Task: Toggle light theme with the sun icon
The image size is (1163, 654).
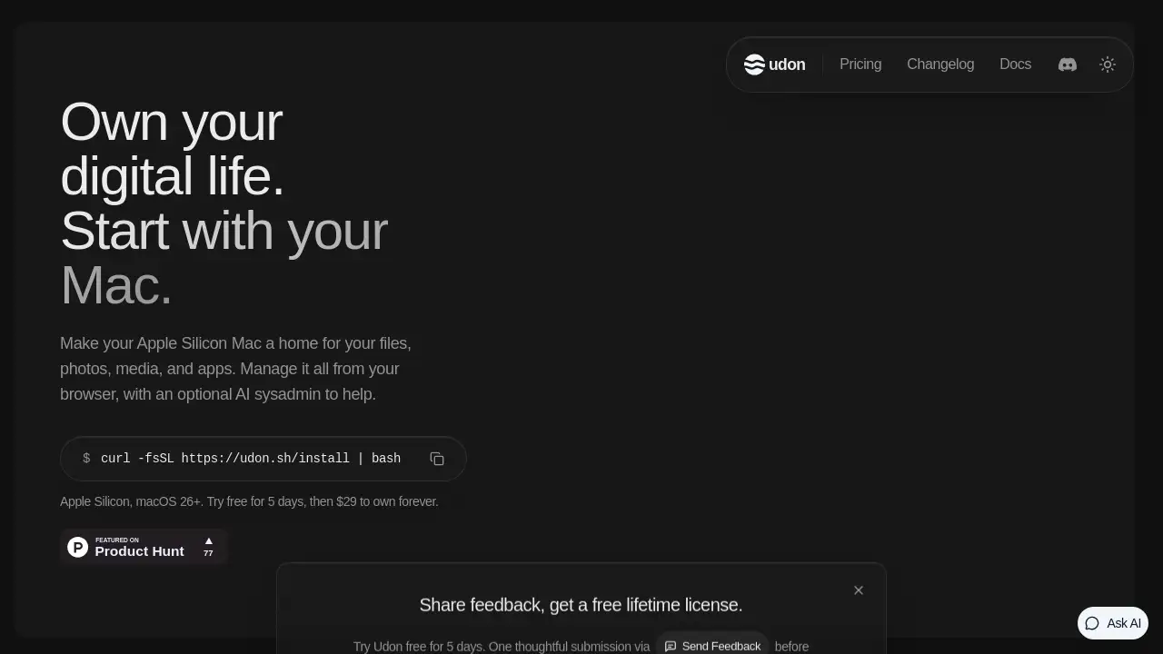Action: [x=1108, y=64]
